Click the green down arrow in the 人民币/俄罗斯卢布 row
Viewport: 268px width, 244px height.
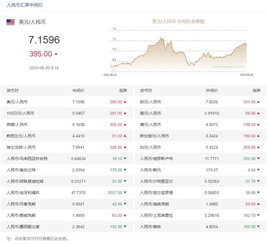(258, 159)
